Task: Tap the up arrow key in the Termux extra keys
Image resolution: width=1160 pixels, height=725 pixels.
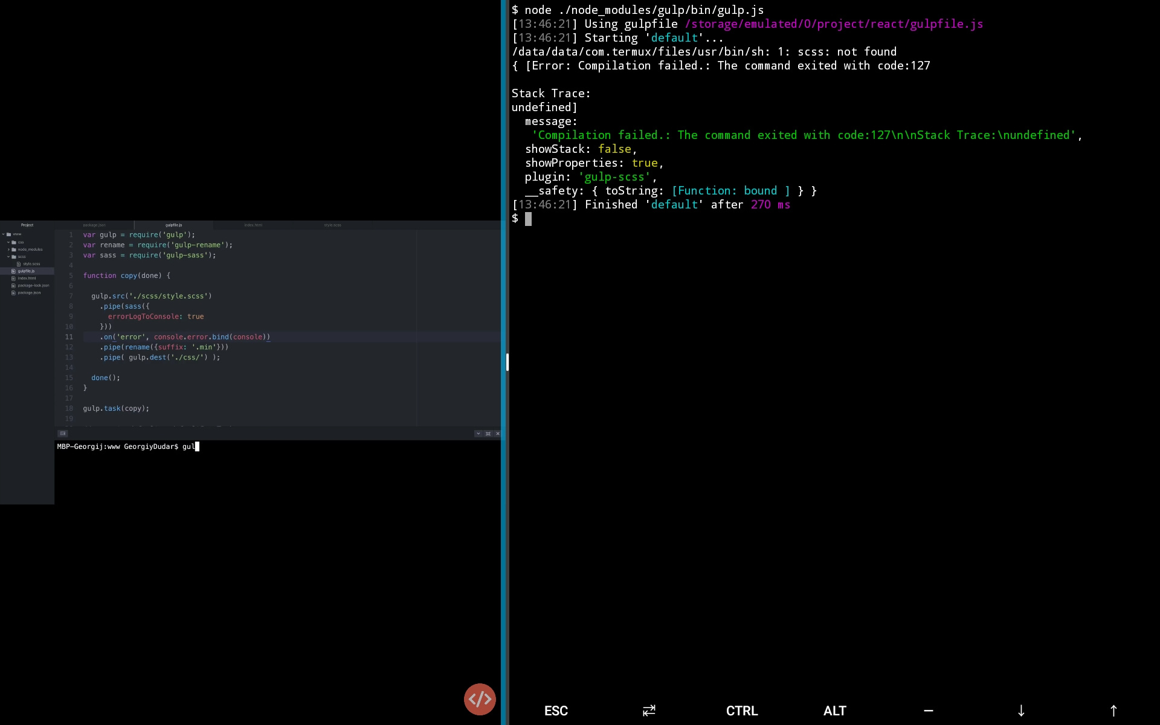Action: tap(1113, 710)
